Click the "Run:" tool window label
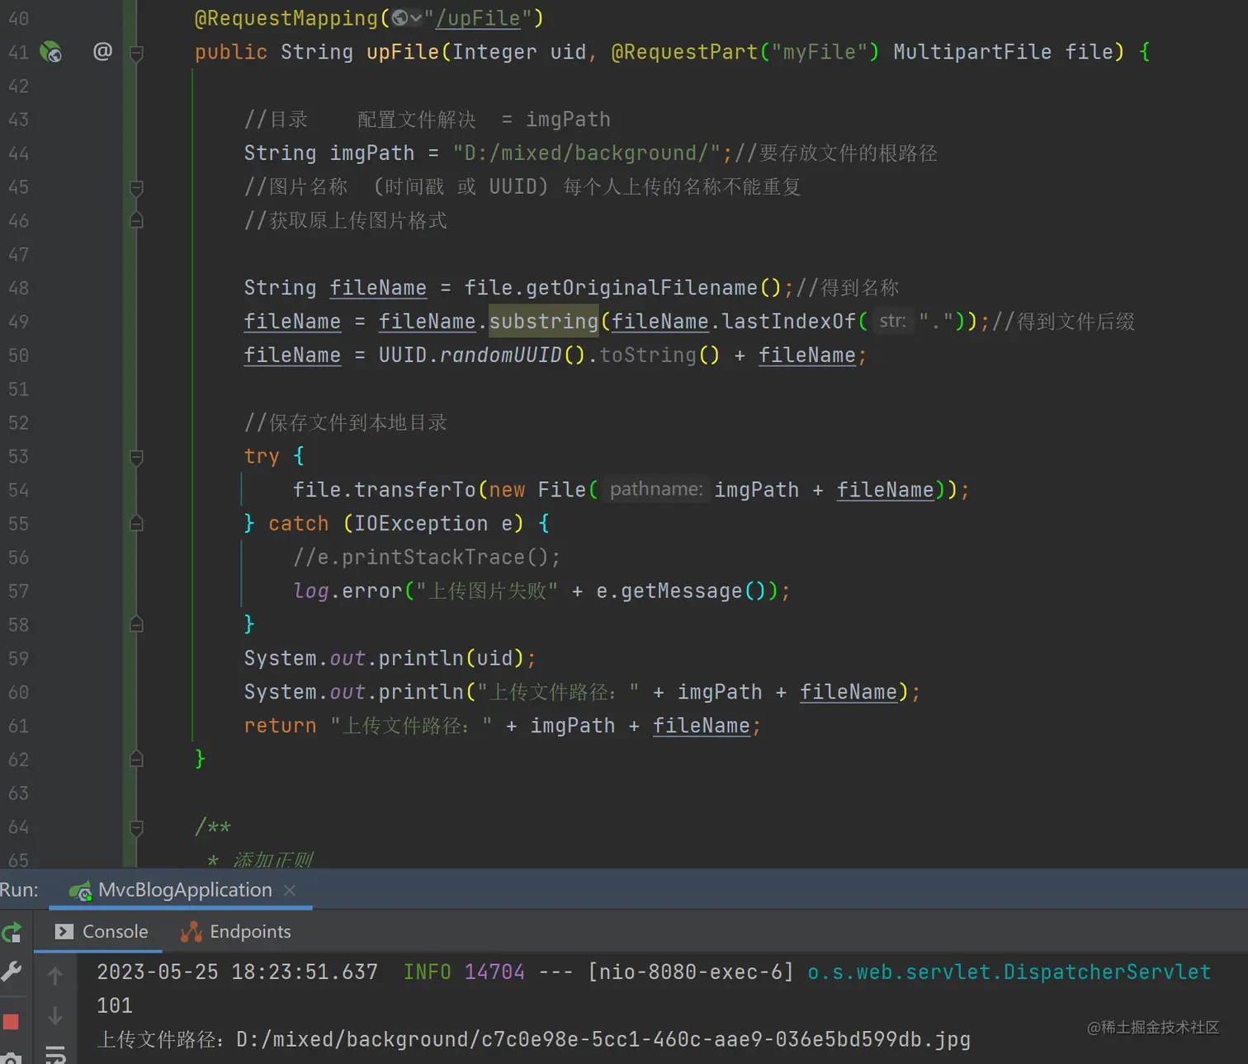The width and height of the screenshot is (1248, 1064). coord(19,890)
